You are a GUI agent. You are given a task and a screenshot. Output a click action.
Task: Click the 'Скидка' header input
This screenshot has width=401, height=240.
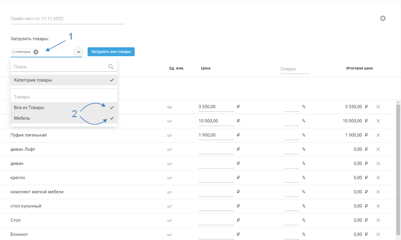294,69
